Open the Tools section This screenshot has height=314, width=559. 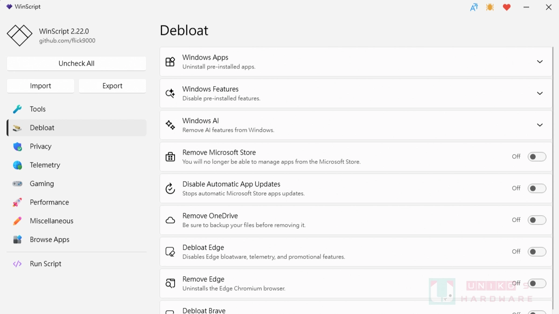point(77,109)
